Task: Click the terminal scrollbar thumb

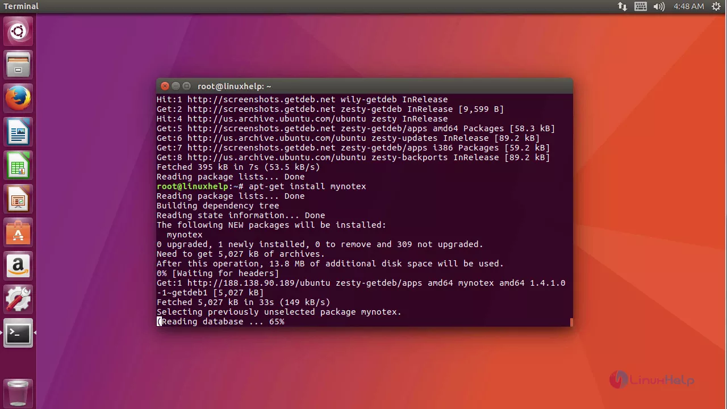Action: pos(571,322)
